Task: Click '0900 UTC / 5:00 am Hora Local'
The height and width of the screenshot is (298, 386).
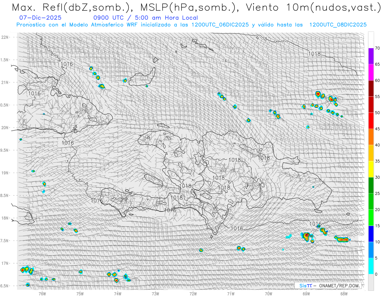Action: tap(145, 18)
